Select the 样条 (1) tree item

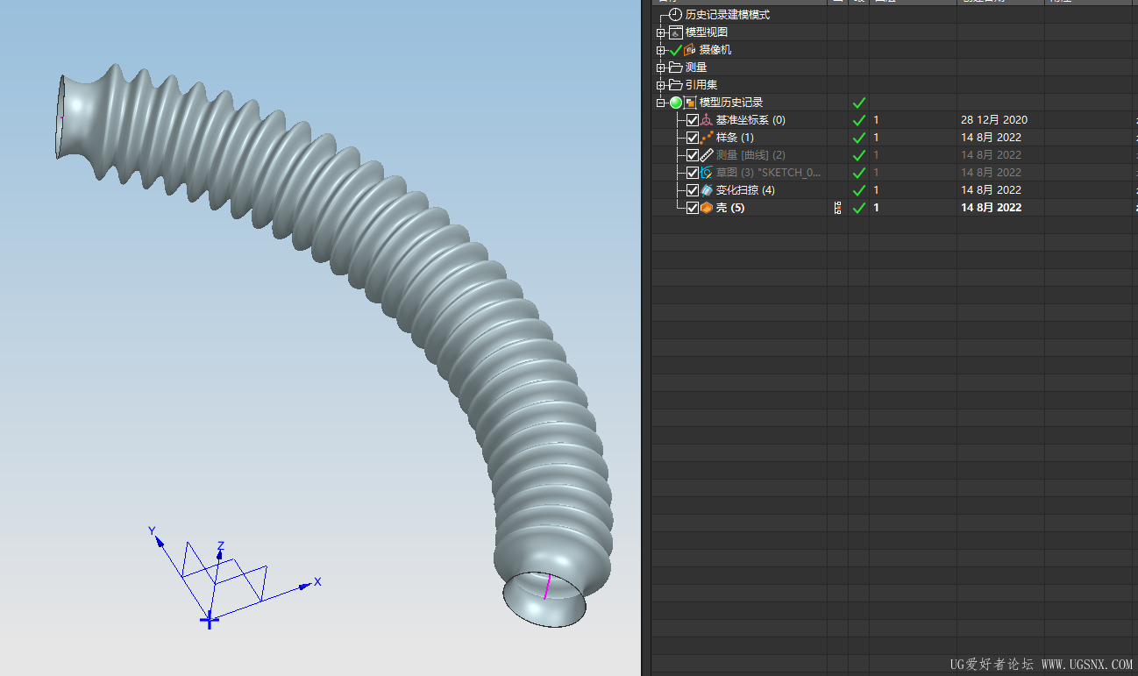(x=735, y=138)
